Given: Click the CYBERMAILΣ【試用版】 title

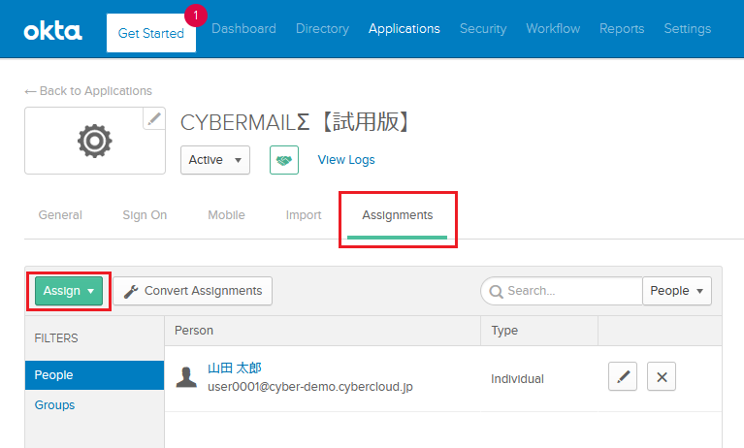Looking at the screenshot, I should [x=295, y=122].
